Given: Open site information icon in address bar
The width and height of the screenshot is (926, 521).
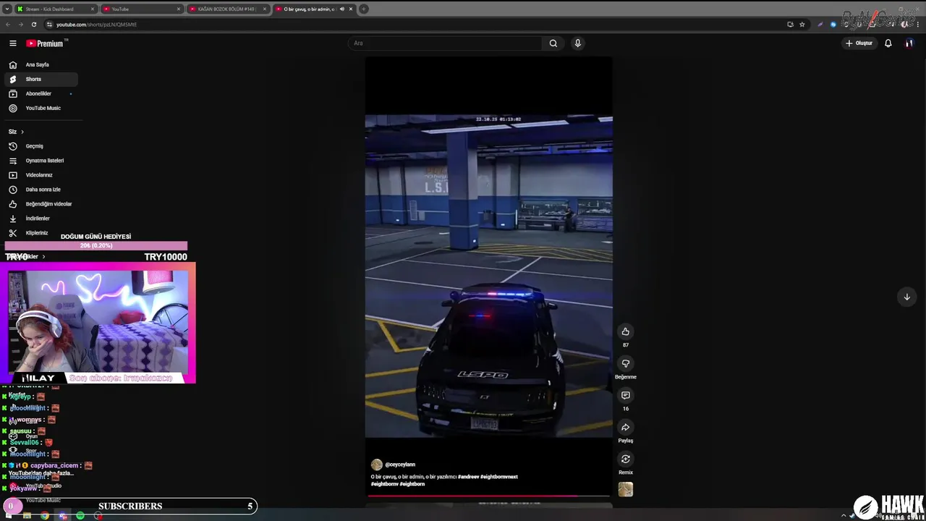Looking at the screenshot, I should coord(49,24).
